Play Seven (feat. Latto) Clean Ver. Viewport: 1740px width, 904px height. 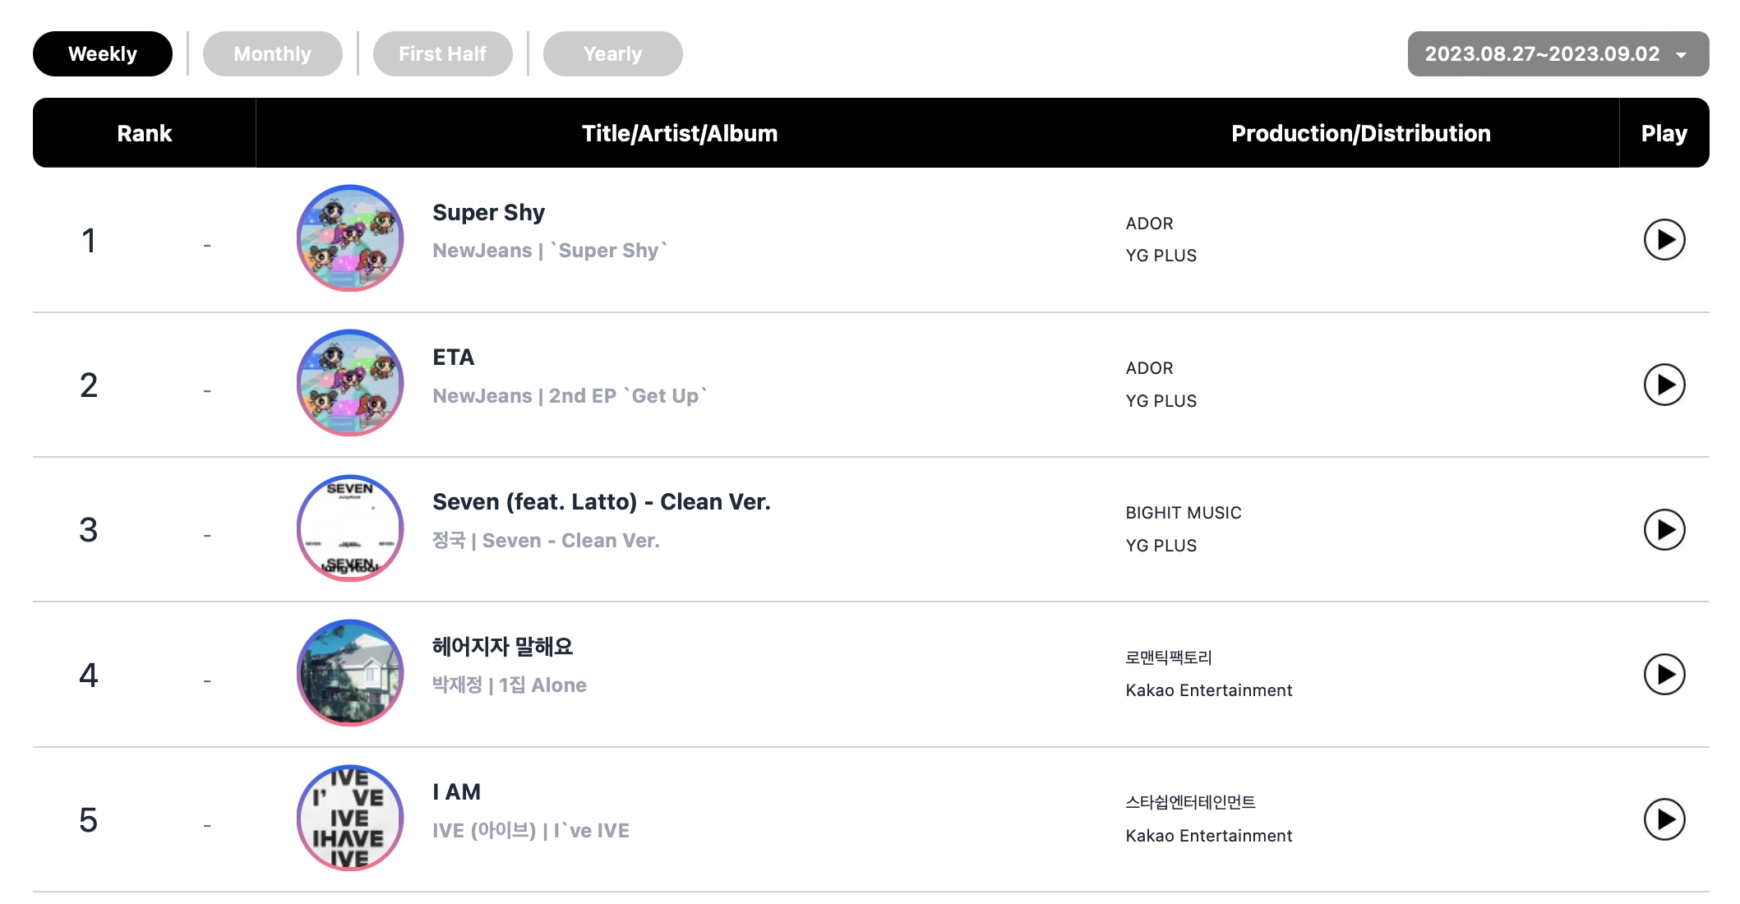point(1664,530)
